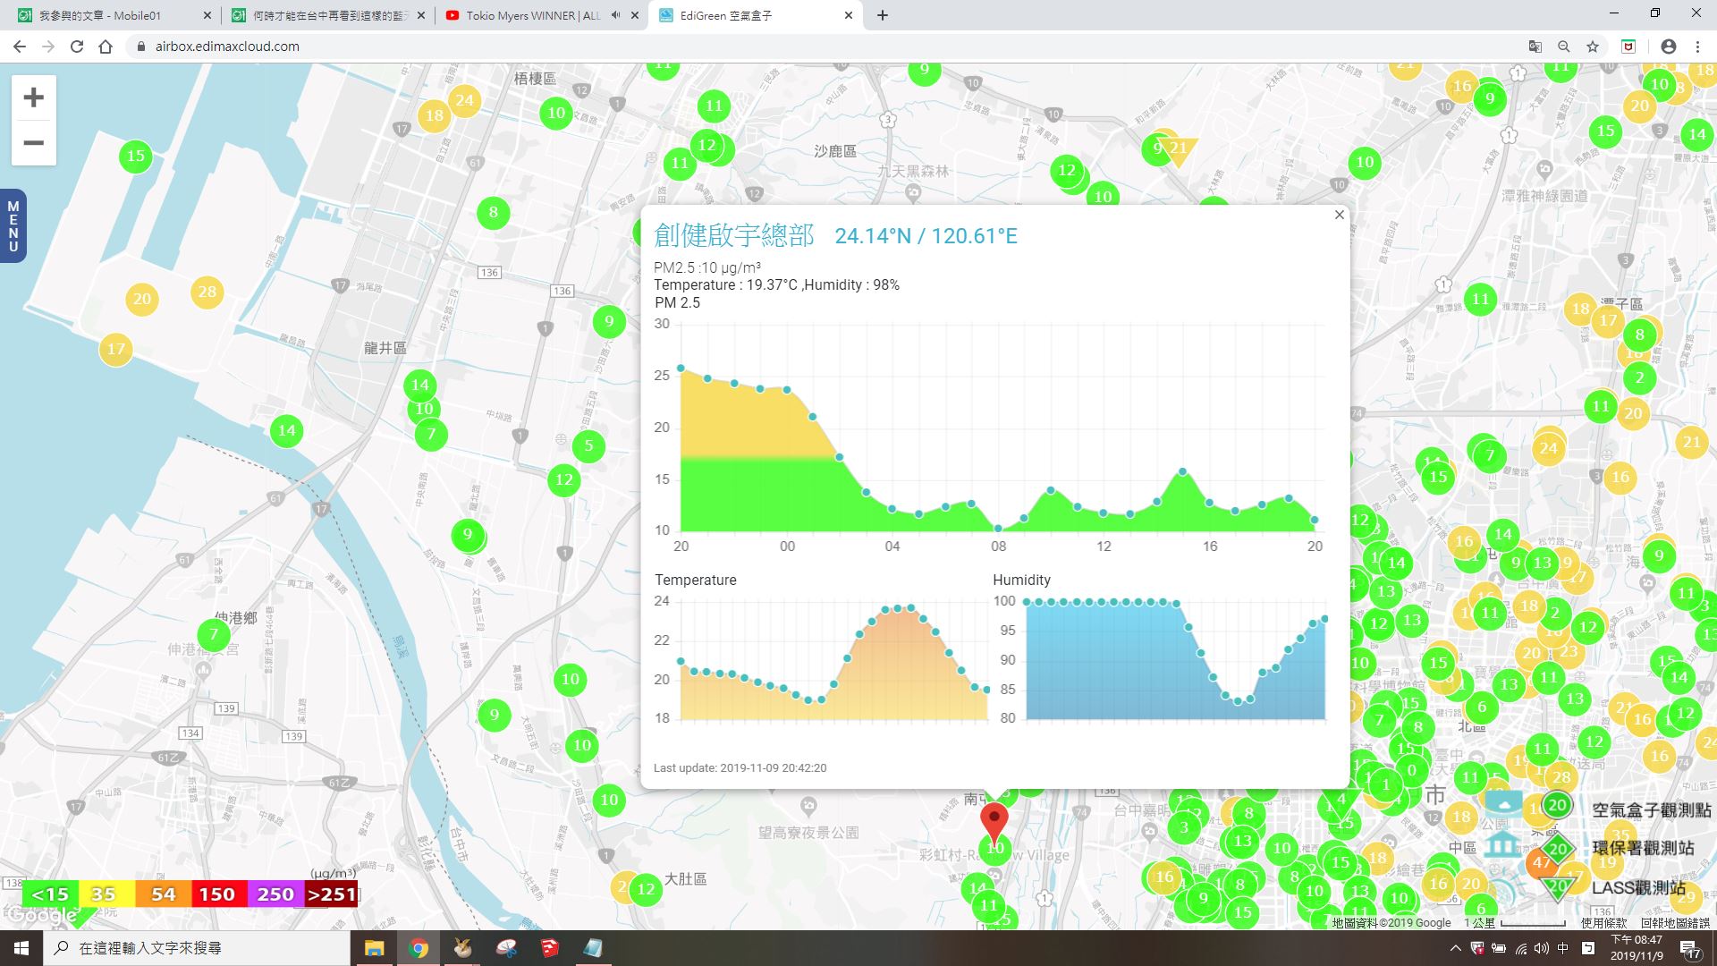The width and height of the screenshot is (1717, 966).
Task: Click the site lock icon
Action: point(140,47)
